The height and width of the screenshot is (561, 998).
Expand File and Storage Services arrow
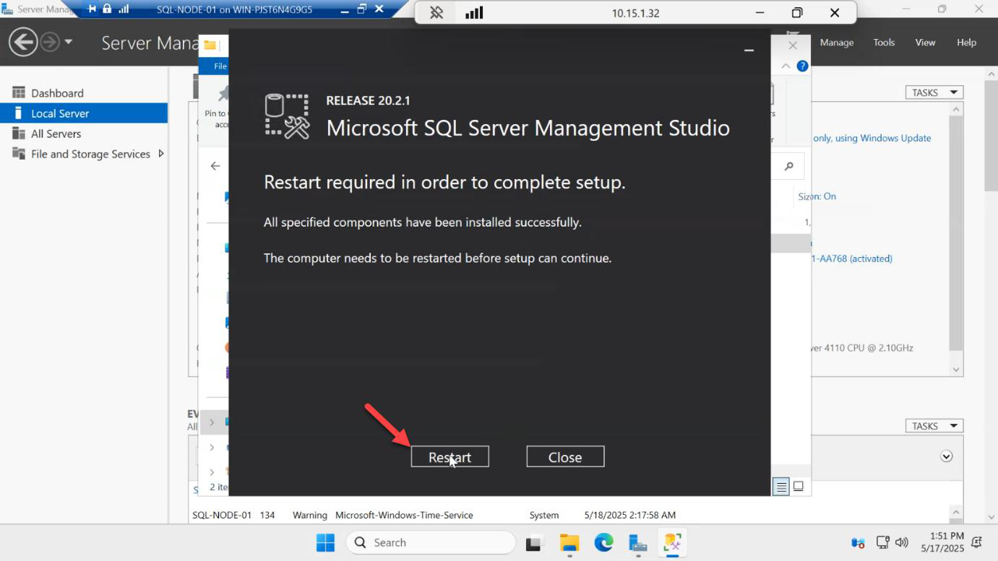(160, 154)
